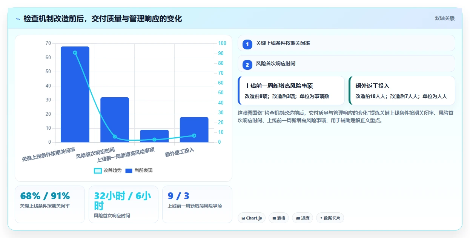Click the 9 / 3 stat card
Image resolution: width=470 pixels, height=238 pixels.
(197, 204)
